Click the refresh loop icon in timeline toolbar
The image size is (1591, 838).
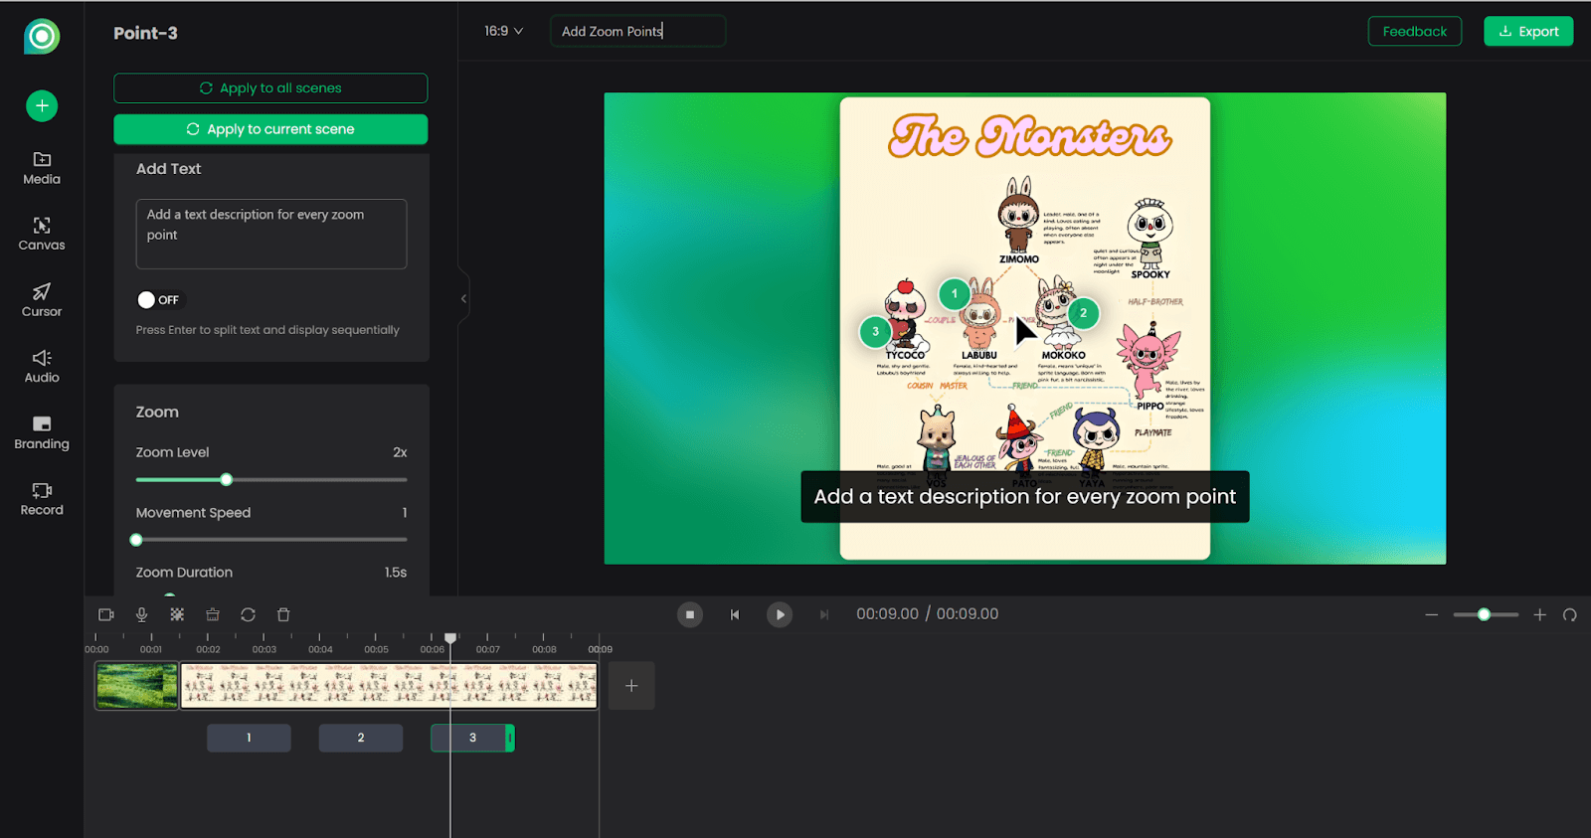click(x=248, y=614)
